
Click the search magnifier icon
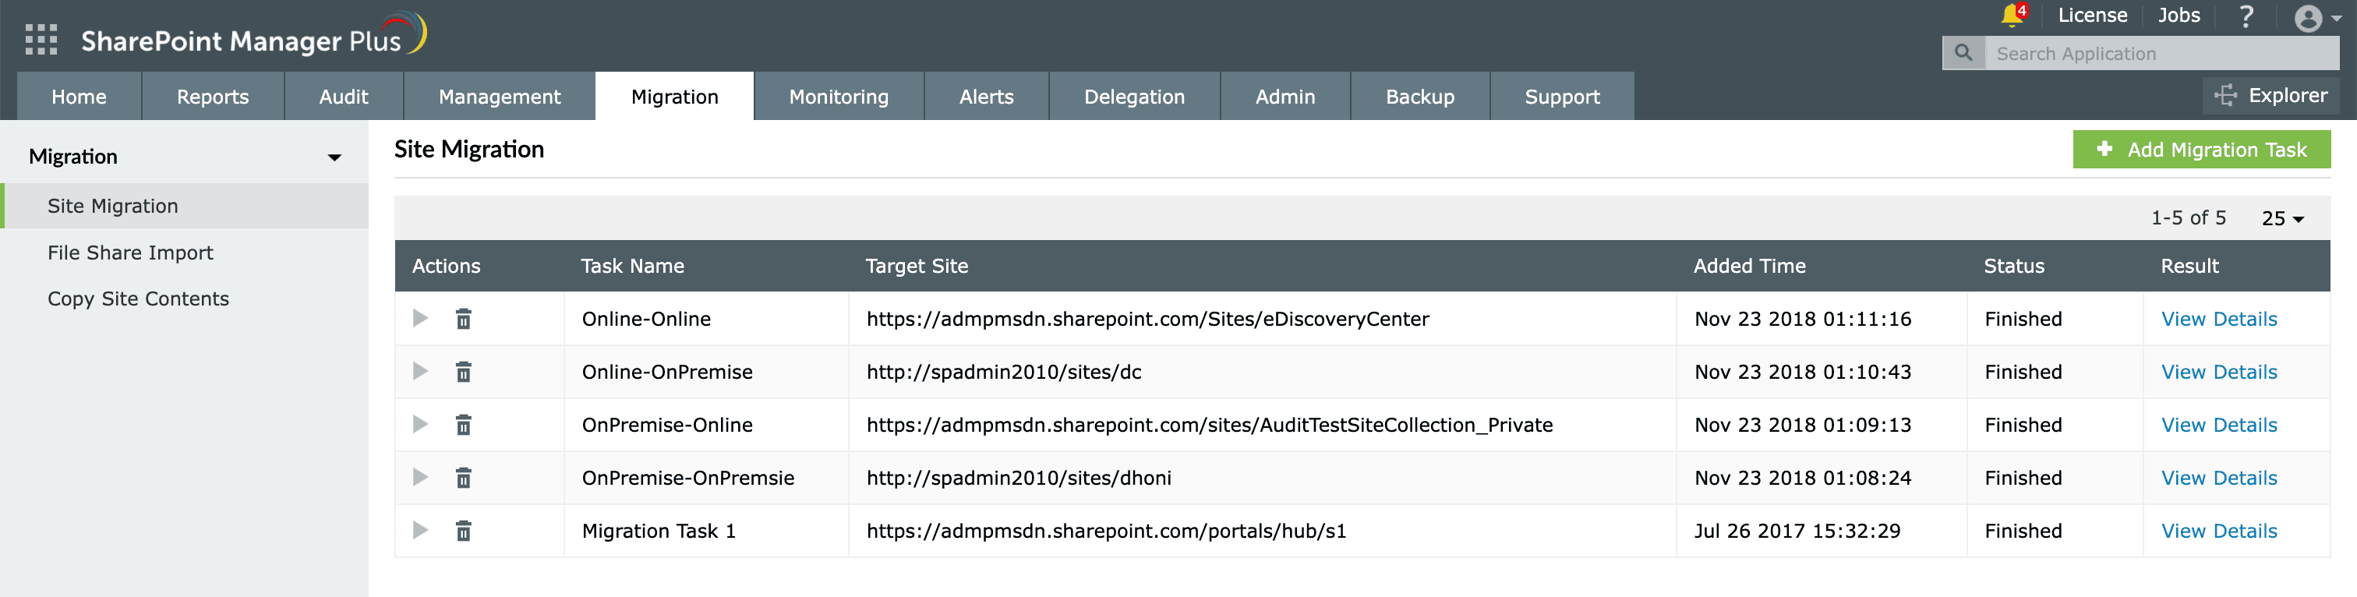pos(1963,53)
